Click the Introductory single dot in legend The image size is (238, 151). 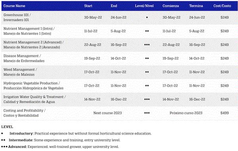click(x=2, y=134)
